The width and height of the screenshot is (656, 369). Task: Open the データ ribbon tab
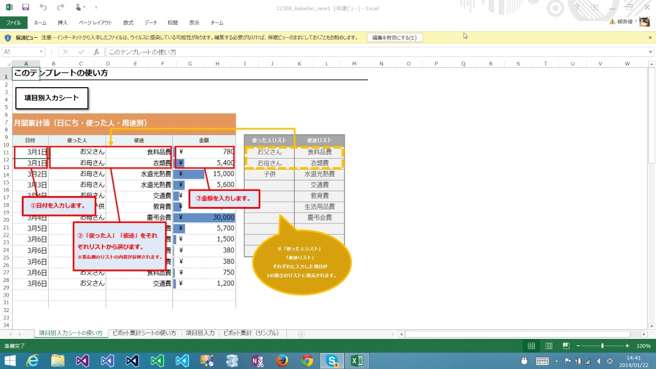(150, 22)
